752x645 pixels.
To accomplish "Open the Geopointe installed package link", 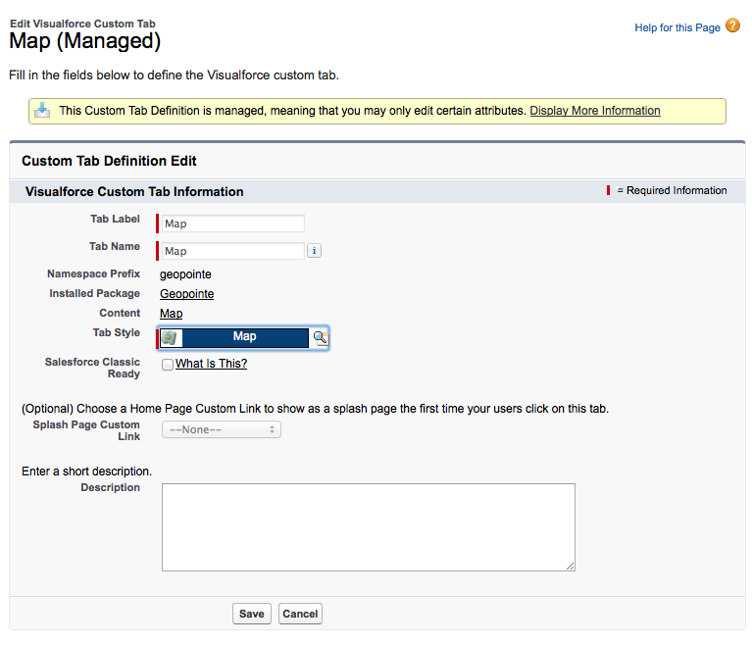I will click(x=187, y=294).
